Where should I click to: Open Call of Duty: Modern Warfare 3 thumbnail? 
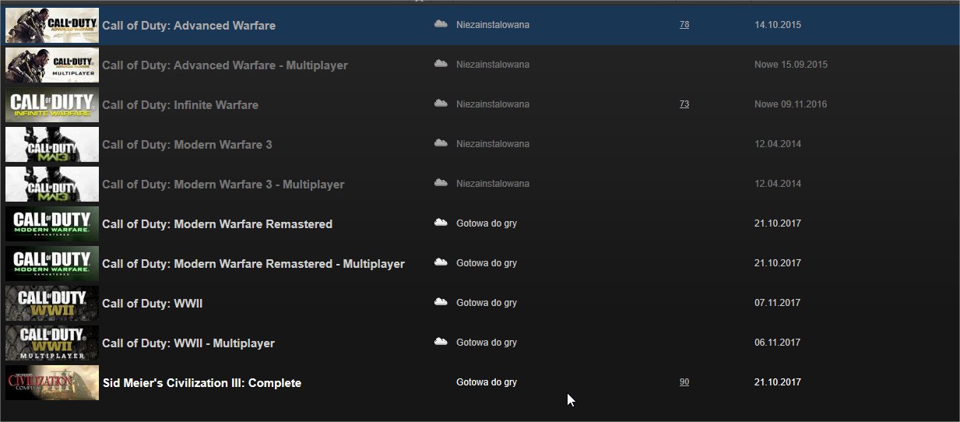point(52,145)
